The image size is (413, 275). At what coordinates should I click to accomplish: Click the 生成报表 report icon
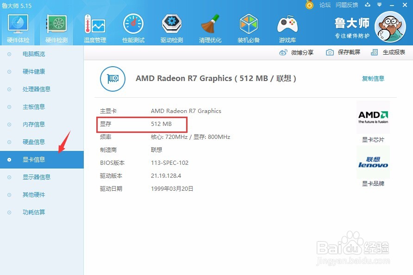374,52
